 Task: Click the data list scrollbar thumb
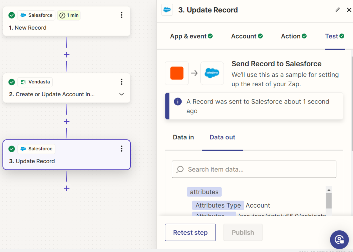pos(329,201)
